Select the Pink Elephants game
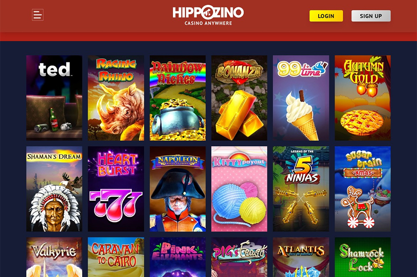This screenshot has width=417, height=277. coord(178,257)
